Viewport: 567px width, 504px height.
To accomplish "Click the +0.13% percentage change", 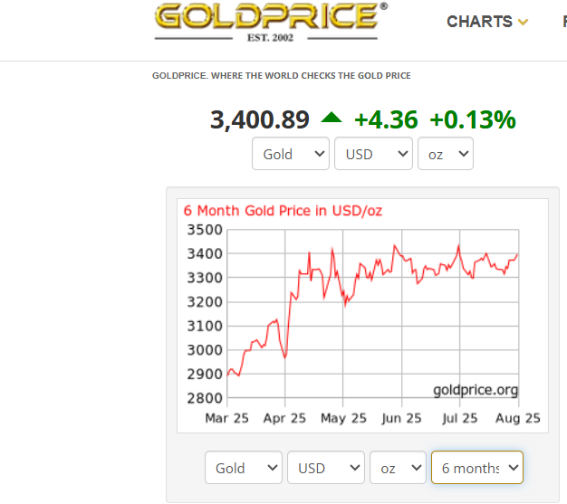I will click(472, 119).
